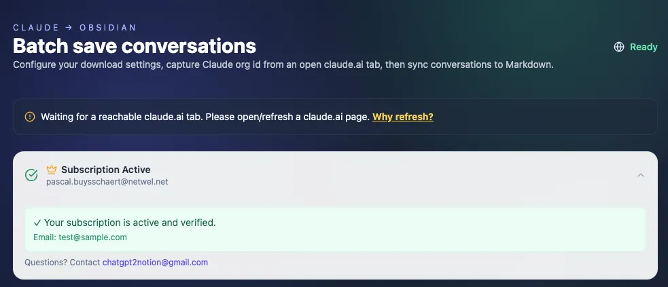Click the green Ready status label
Viewport: 668px width, 287px height.
pyautogui.click(x=644, y=47)
